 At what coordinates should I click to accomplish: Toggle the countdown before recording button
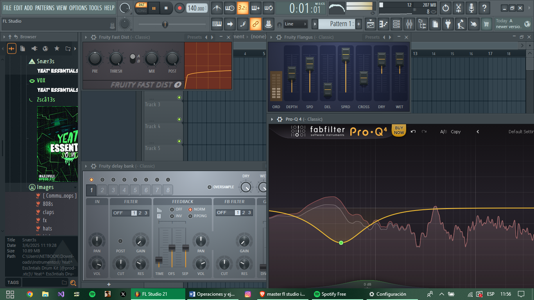(243, 8)
